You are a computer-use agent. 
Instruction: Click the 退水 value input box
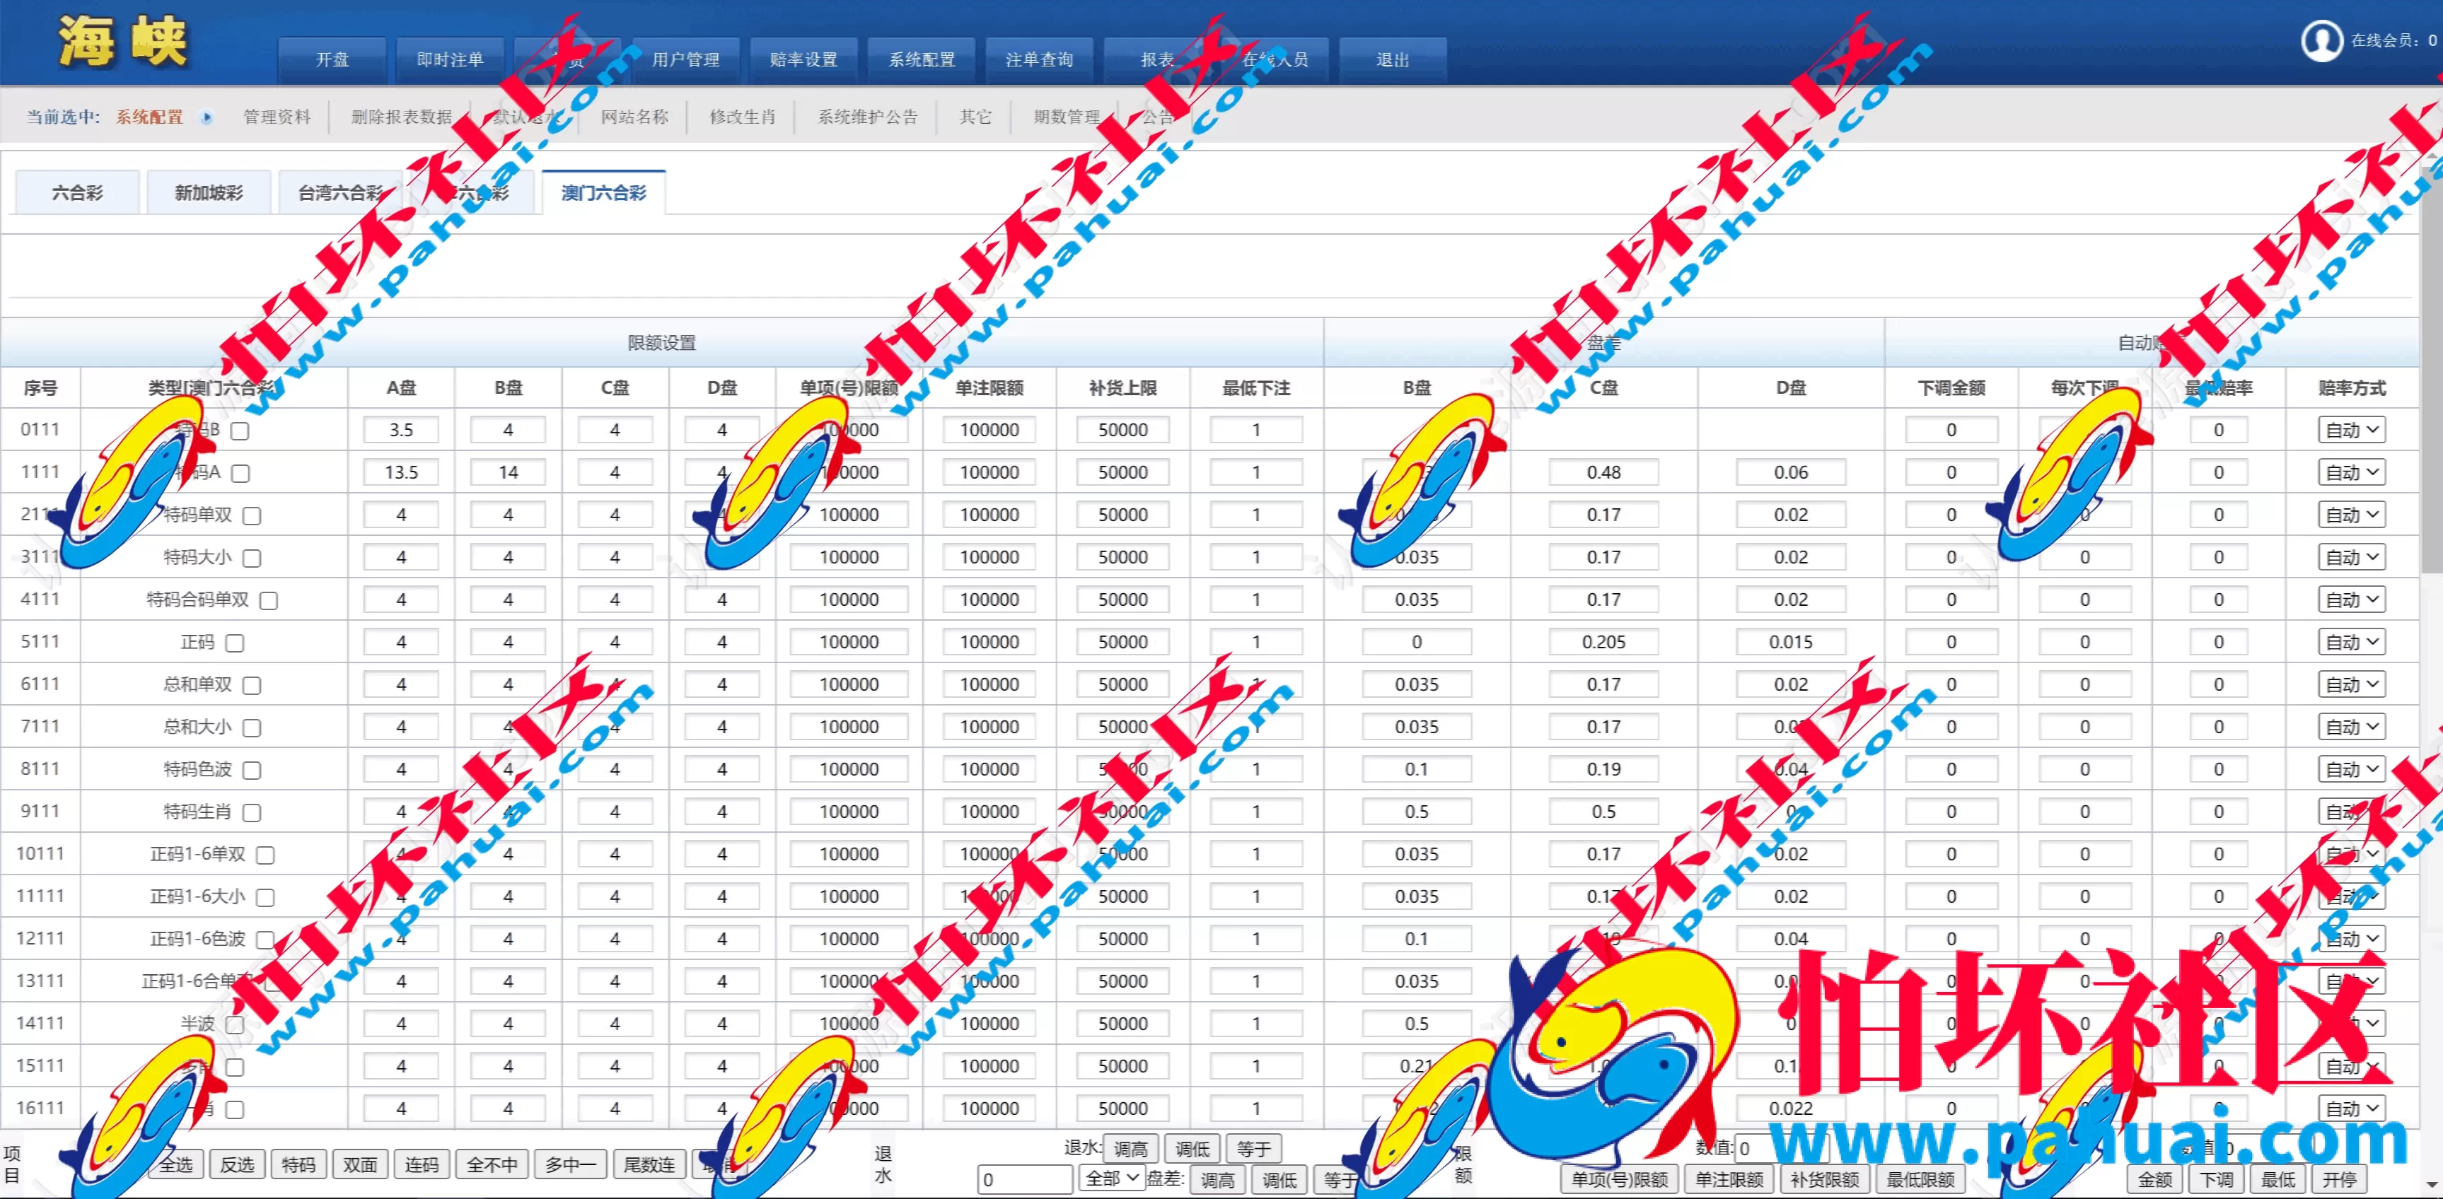pyautogui.click(x=1025, y=1180)
